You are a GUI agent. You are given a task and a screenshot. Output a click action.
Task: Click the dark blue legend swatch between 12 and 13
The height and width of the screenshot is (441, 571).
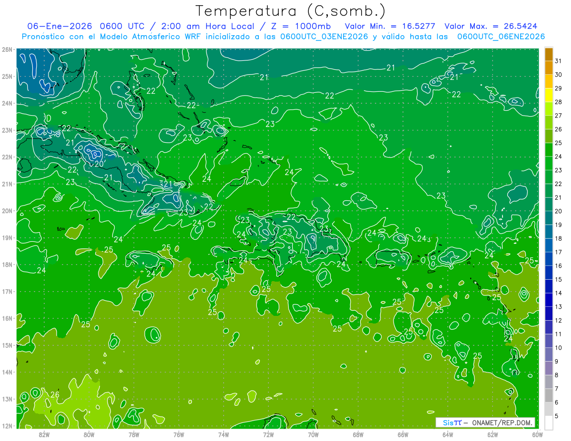(x=549, y=314)
